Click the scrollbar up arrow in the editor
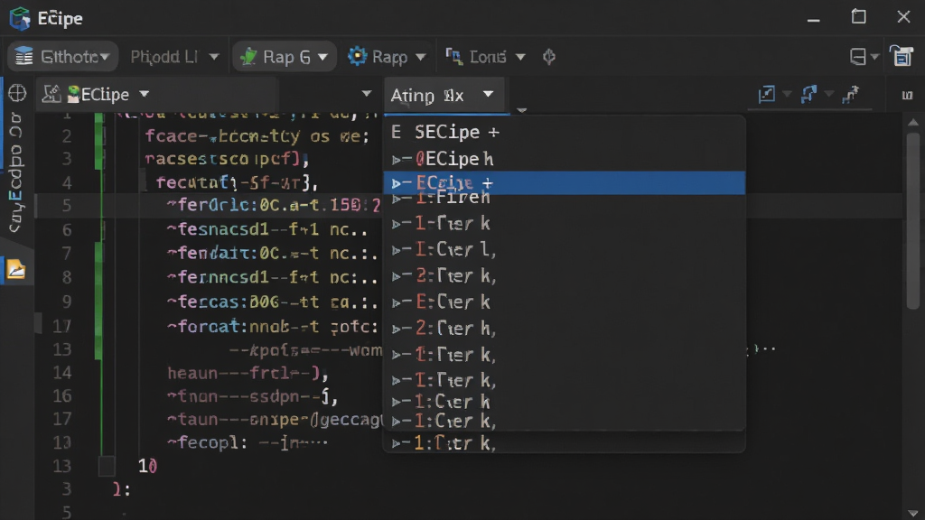This screenshot has height=520, width=925. [913, 123]
